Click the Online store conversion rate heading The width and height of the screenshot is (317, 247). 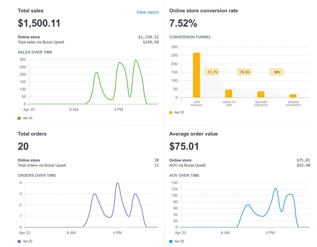pos(203,11)
